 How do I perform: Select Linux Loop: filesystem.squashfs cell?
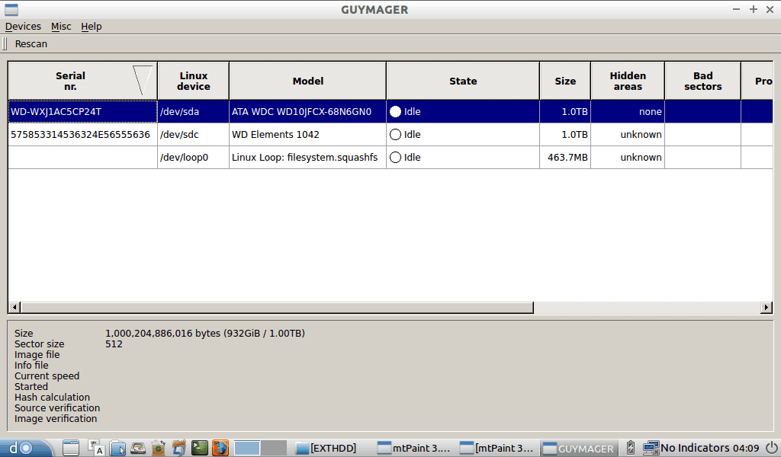[x=307, y=158]
